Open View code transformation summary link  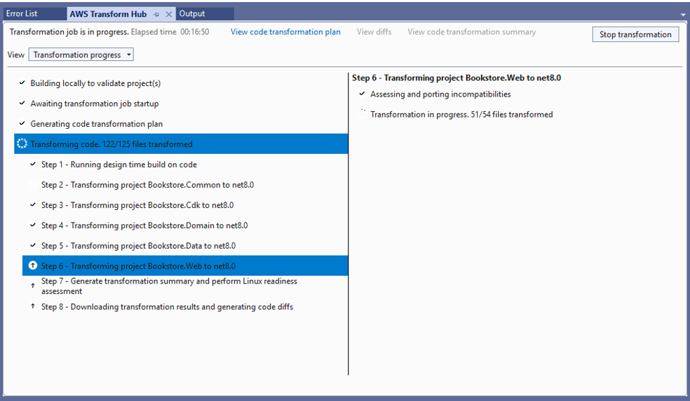tap(472, 32)
